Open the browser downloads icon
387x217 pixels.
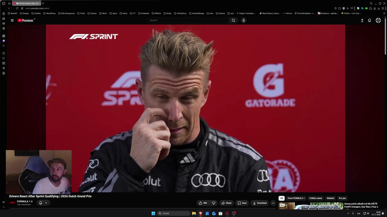click(379, 8)
